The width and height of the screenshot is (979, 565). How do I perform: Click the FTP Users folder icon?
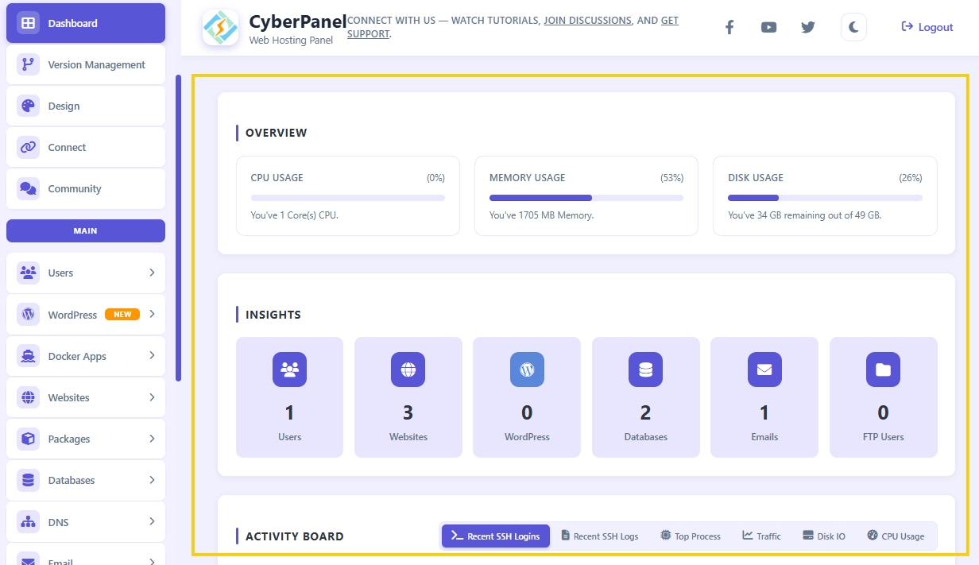pyautogui.click(x=883, y=369)
